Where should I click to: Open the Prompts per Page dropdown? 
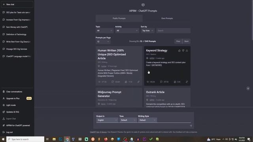click(103, 41)
